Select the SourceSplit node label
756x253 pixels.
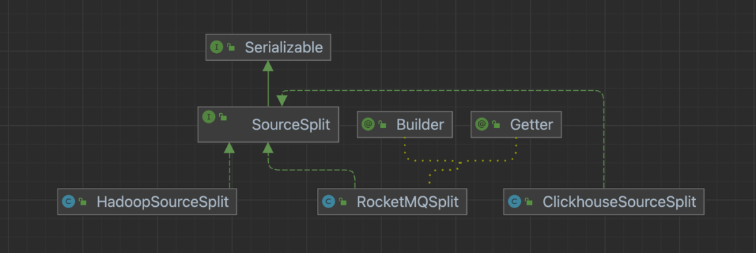290,124
